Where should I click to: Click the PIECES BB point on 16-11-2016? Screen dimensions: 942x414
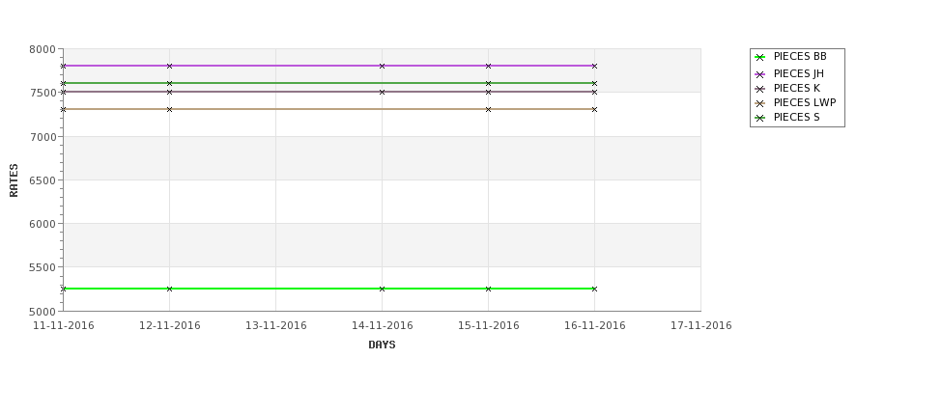(x=595, y=290)
